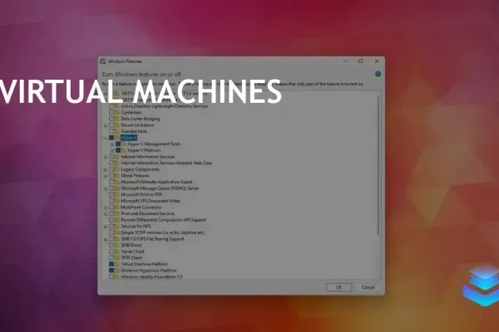This screenshot has height=332, width=499.
Task: Expand the Media Features node
Action: (x=106, y=176)
